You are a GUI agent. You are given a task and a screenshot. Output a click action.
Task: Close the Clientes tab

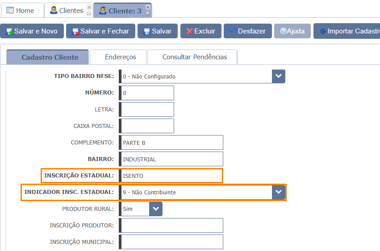coord(89,7)
